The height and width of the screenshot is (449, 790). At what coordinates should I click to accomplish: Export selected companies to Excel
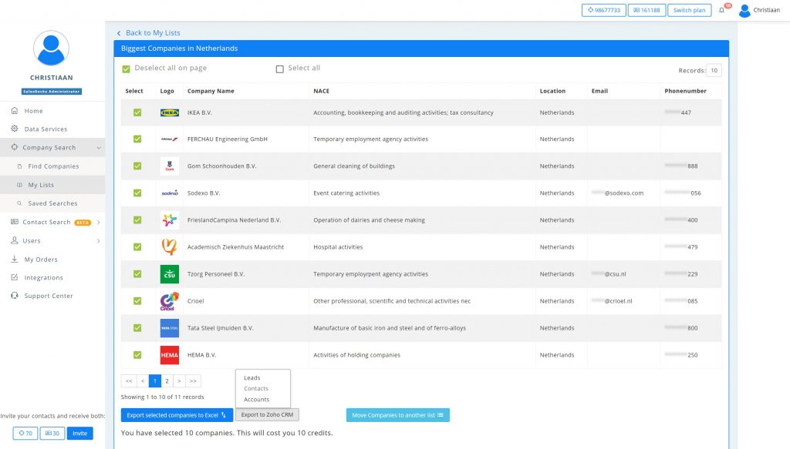176,415
